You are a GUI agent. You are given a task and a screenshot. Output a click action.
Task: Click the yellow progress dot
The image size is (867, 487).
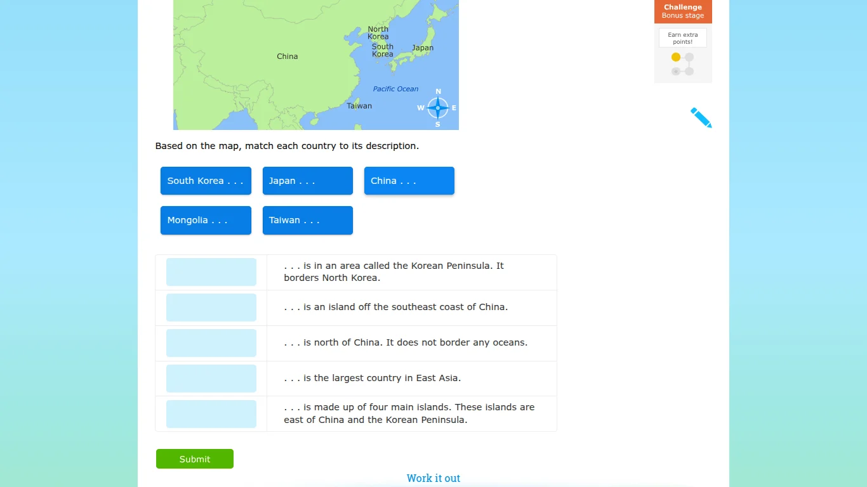tap(676, 56)
